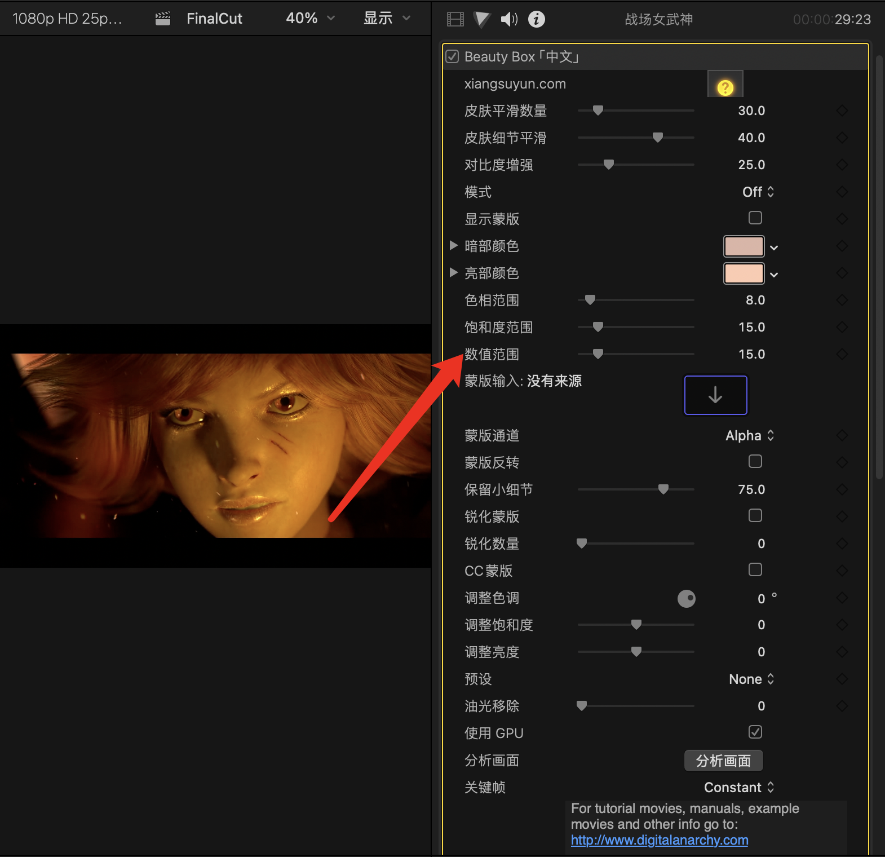
Task: Open the color inspector triangle tab
Action: (x=481, y=20)
